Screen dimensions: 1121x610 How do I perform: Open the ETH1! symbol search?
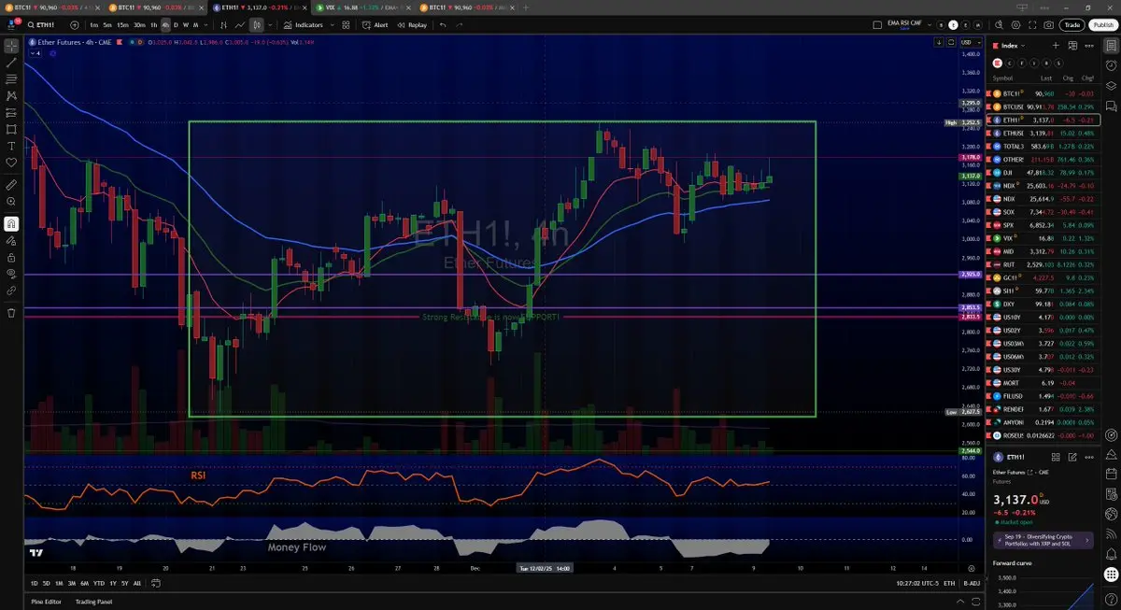42,25
